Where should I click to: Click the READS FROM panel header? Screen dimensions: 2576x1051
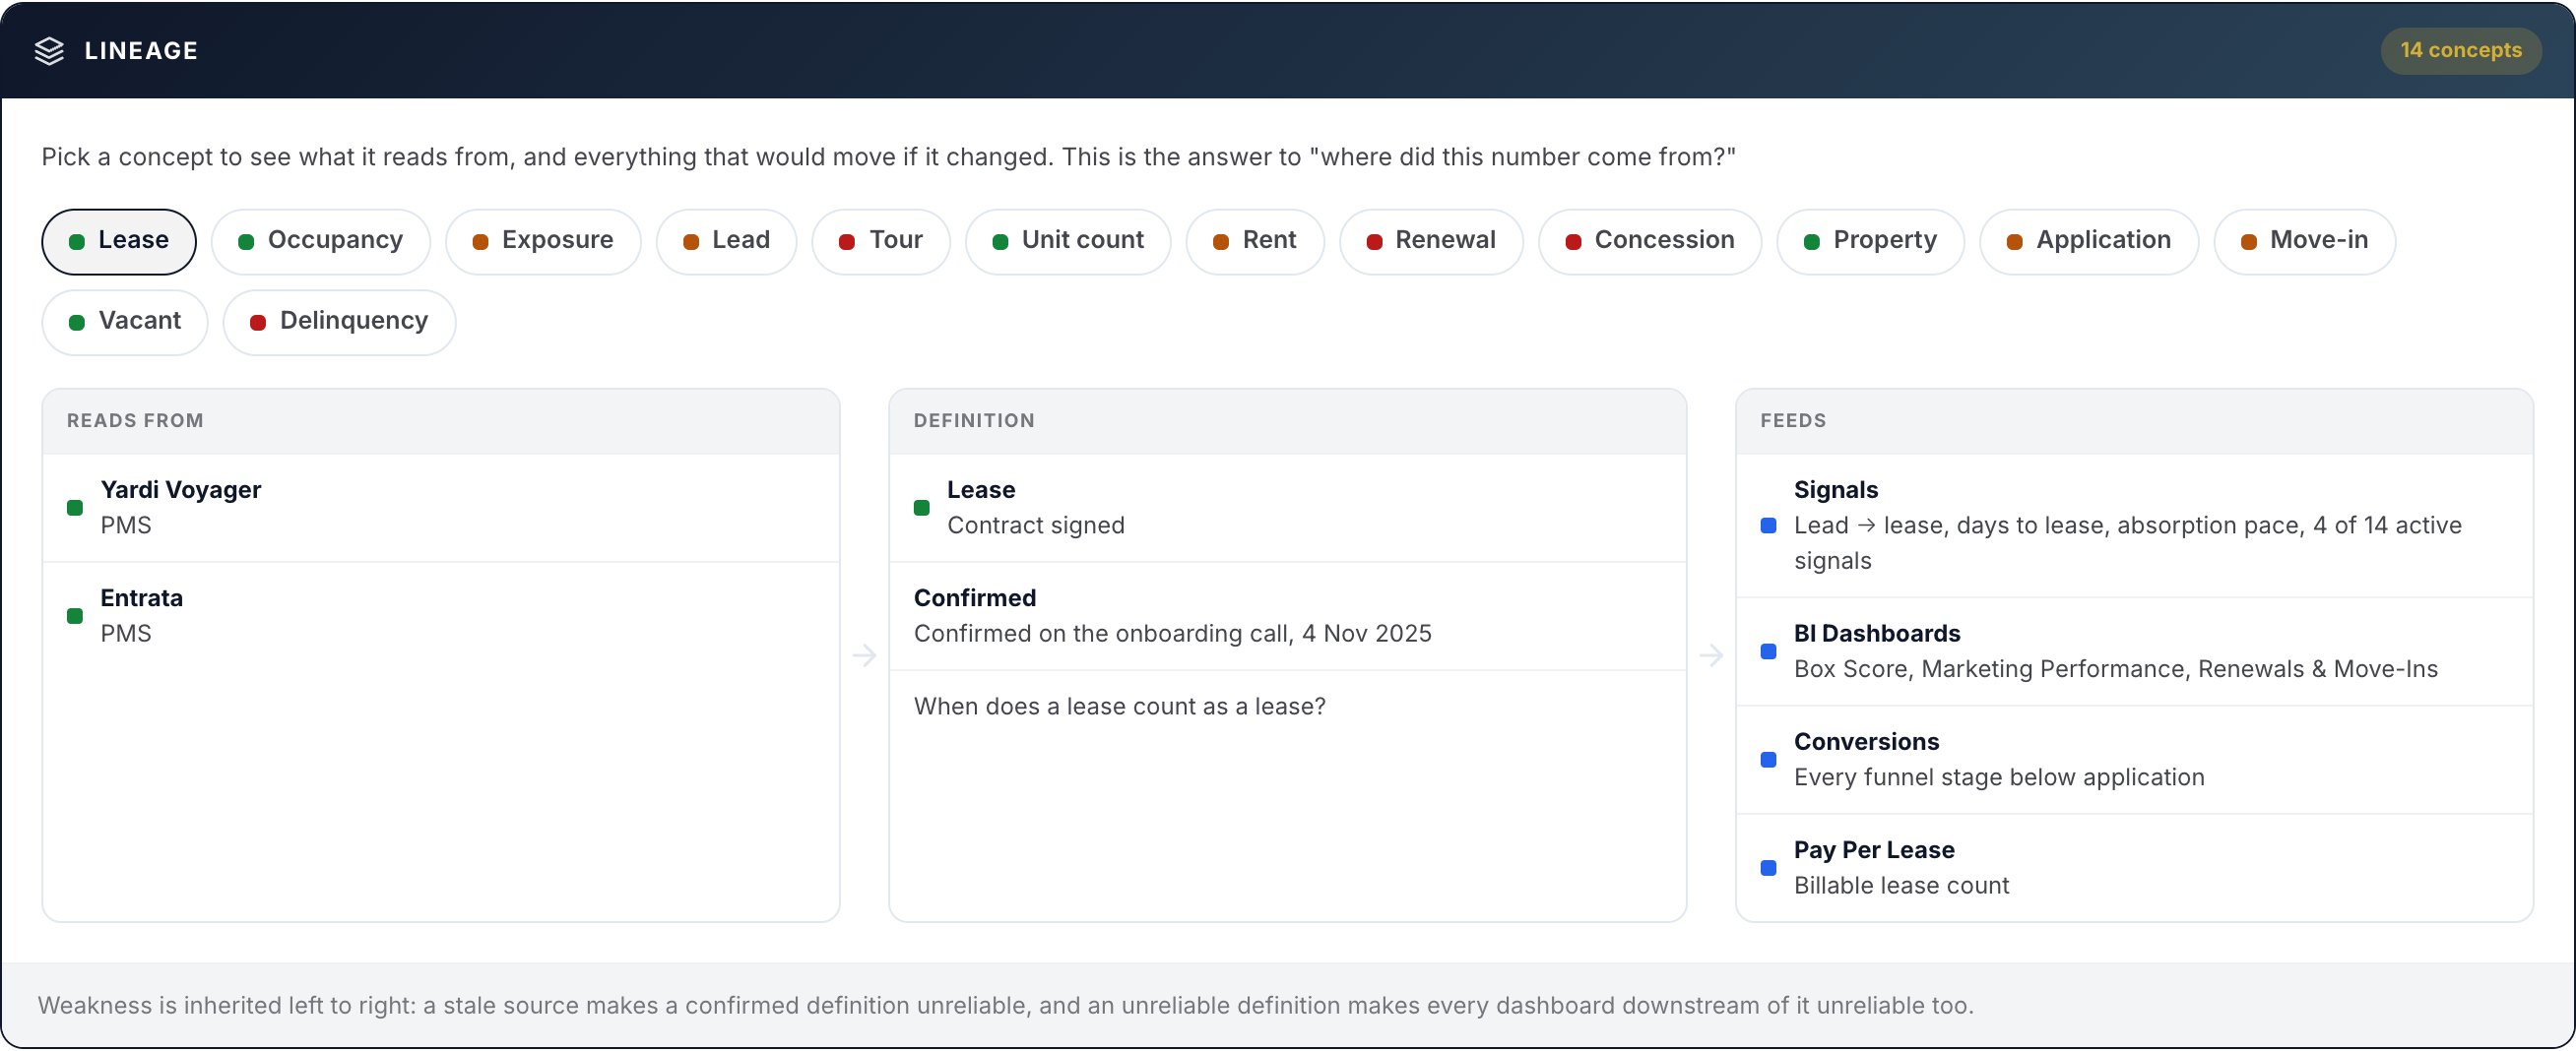tap(441, 421)
